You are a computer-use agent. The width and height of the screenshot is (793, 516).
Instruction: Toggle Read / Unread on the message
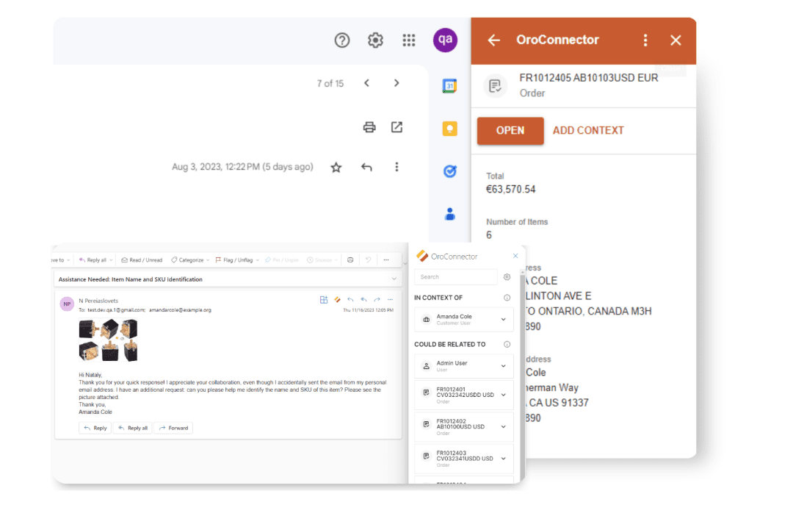coord(141,259)
